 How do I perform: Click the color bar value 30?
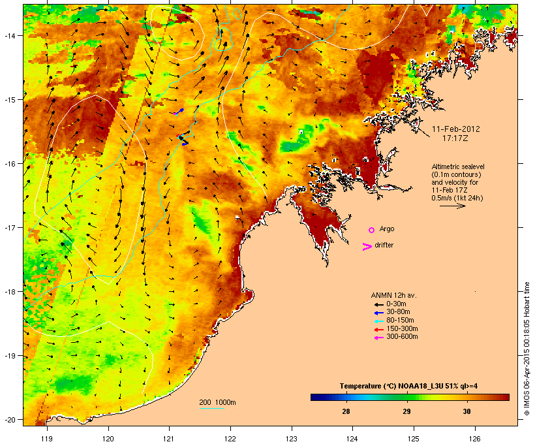(x=466, y=411)
